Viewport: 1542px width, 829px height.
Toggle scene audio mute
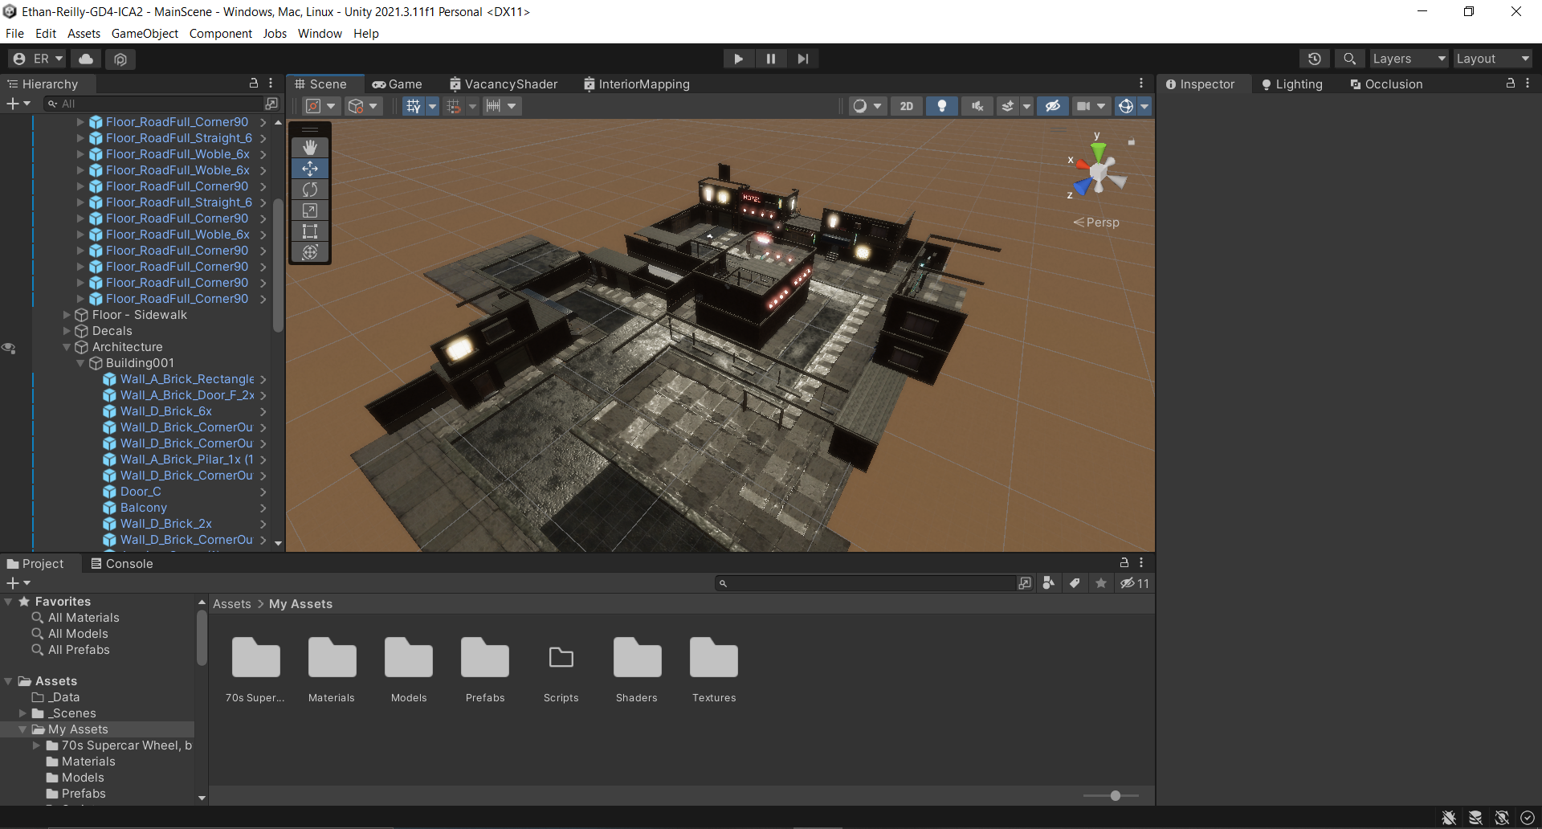coord(977,106)
